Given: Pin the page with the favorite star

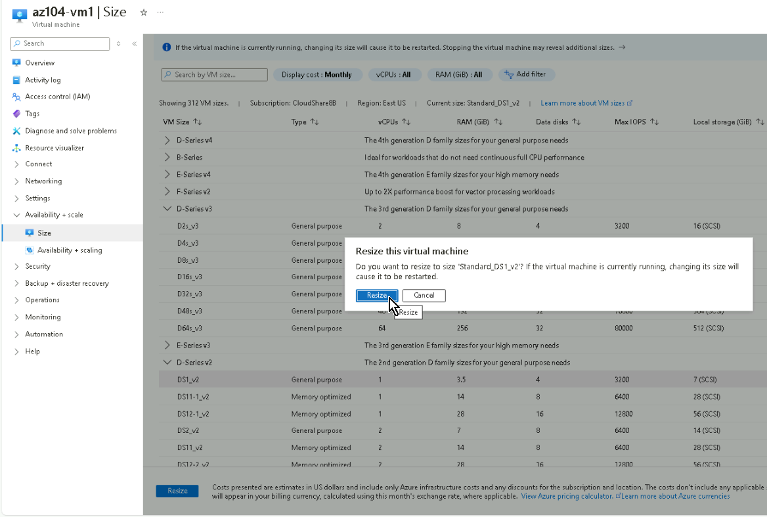Looking at the screenshot, I should [143, 12].
